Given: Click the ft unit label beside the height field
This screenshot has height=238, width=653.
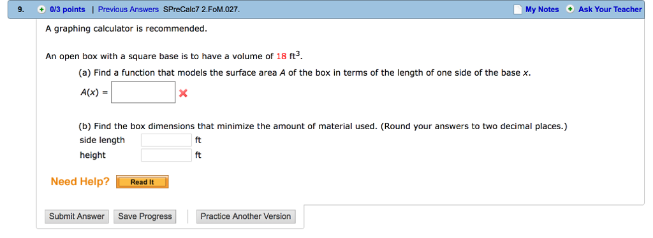Looking at the screenshot, I should [198, 155].
